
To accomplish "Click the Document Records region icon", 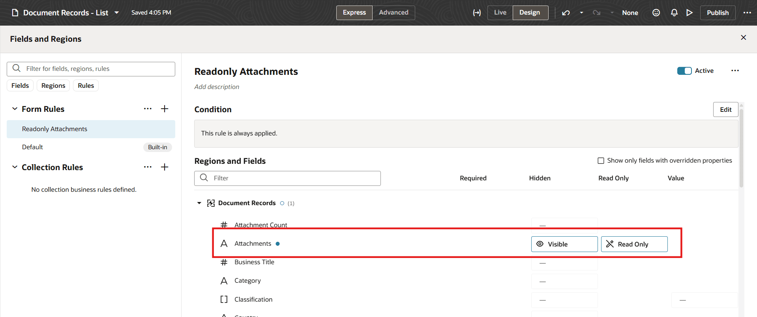I will click(x=211, y=203).
